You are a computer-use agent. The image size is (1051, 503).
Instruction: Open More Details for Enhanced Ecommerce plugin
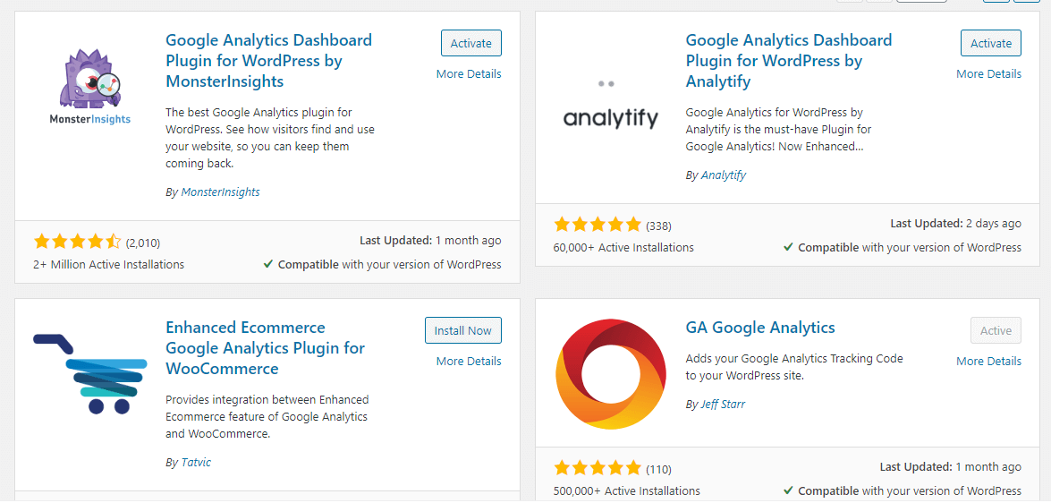469,361
